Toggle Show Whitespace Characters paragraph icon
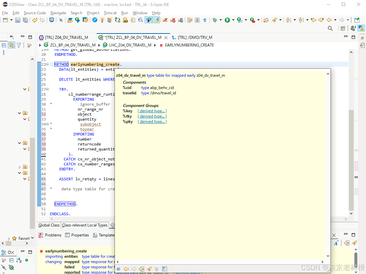Screen dimensions: 366x274 point(205,20)
